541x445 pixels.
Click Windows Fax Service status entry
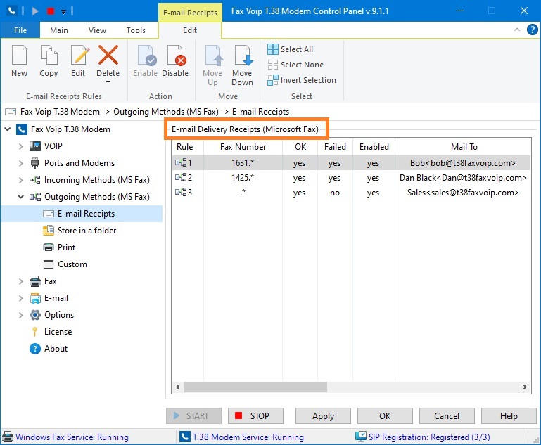(65, 437)
